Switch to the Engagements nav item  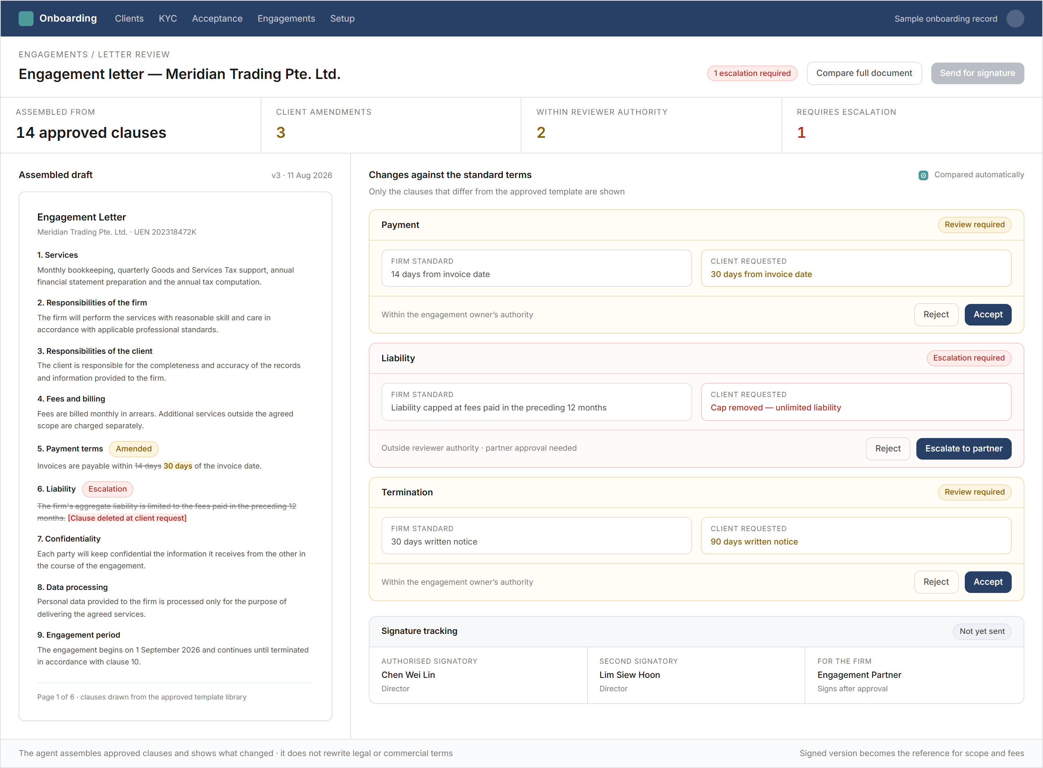click(x=286, y=19)
